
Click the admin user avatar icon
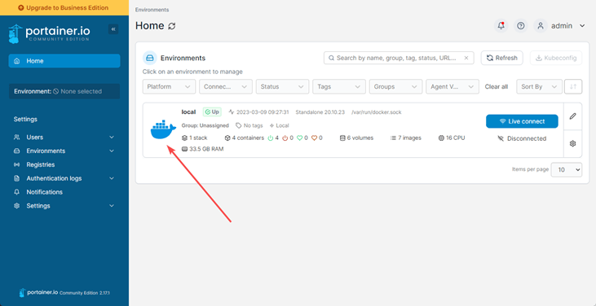540,26
